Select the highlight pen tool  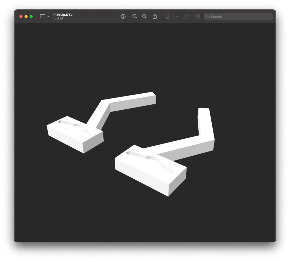pos(168,16)
